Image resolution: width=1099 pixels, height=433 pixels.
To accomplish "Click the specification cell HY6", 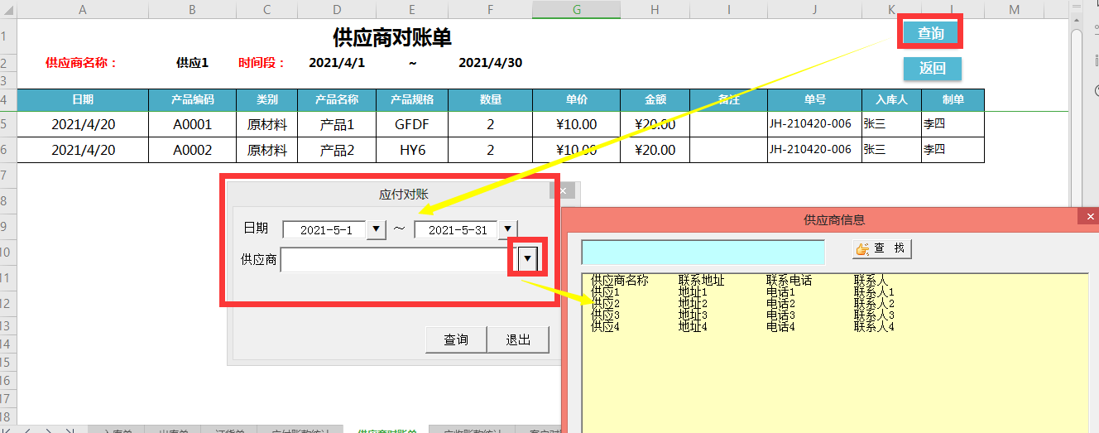I will pyautogui.click(x=412, y=150).
